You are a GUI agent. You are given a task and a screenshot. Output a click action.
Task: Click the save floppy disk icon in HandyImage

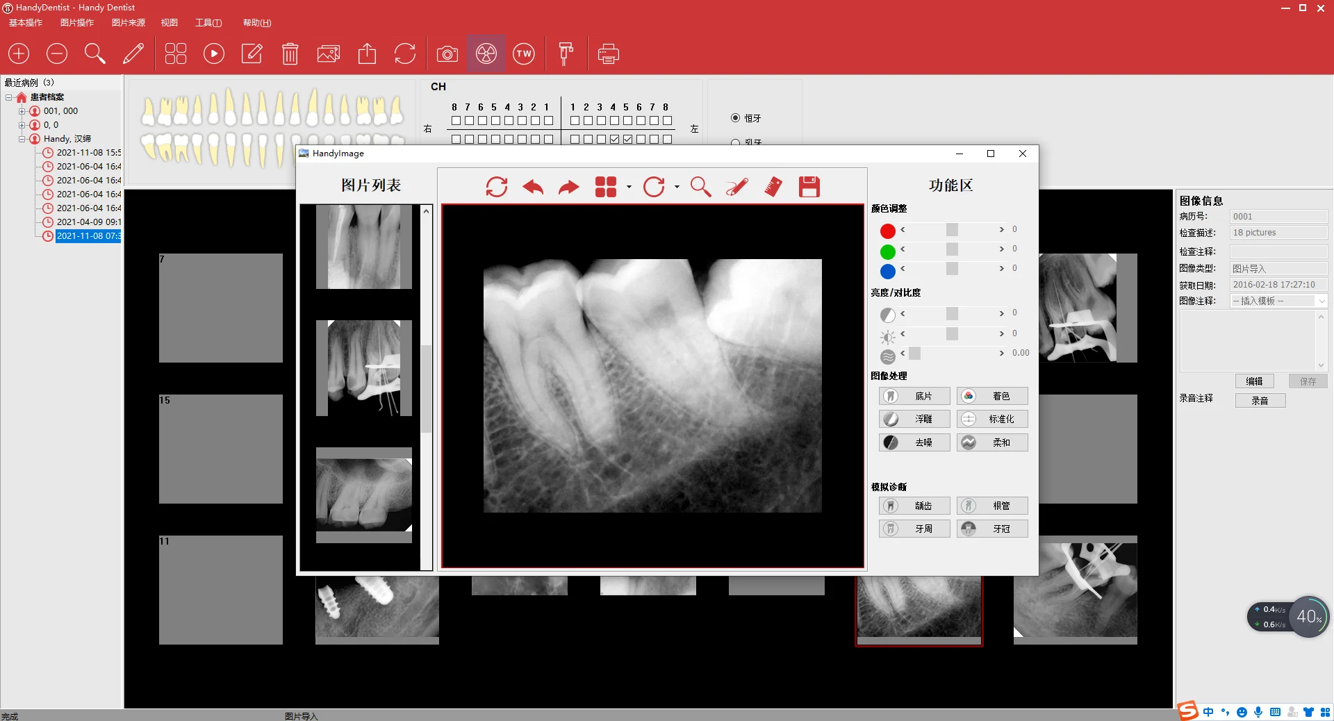[809, 187]
